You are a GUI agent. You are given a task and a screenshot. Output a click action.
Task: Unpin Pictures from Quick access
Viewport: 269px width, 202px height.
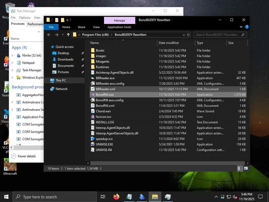[82, 72]
